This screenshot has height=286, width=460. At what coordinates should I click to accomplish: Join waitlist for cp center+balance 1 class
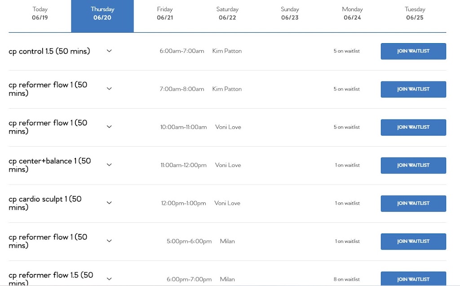coord(413,165)
